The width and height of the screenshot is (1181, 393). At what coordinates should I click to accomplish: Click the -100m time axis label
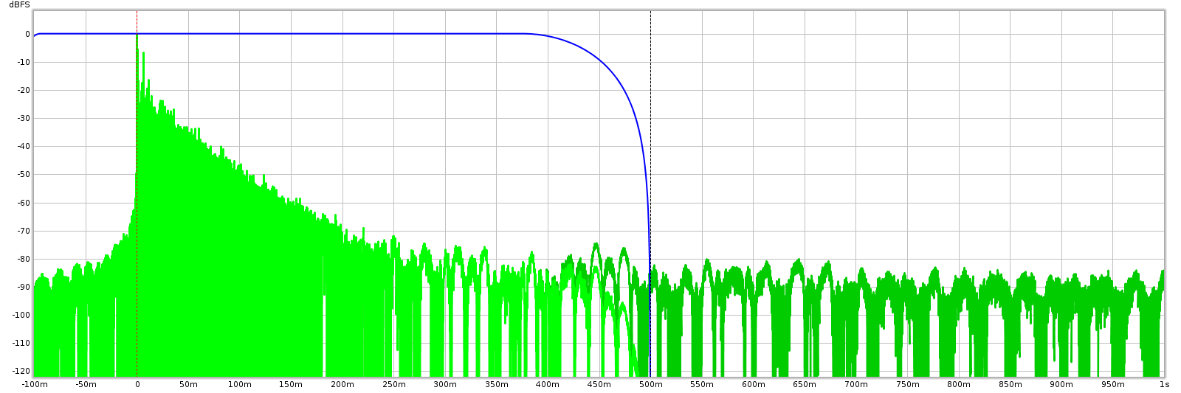[x=35, y=384]
